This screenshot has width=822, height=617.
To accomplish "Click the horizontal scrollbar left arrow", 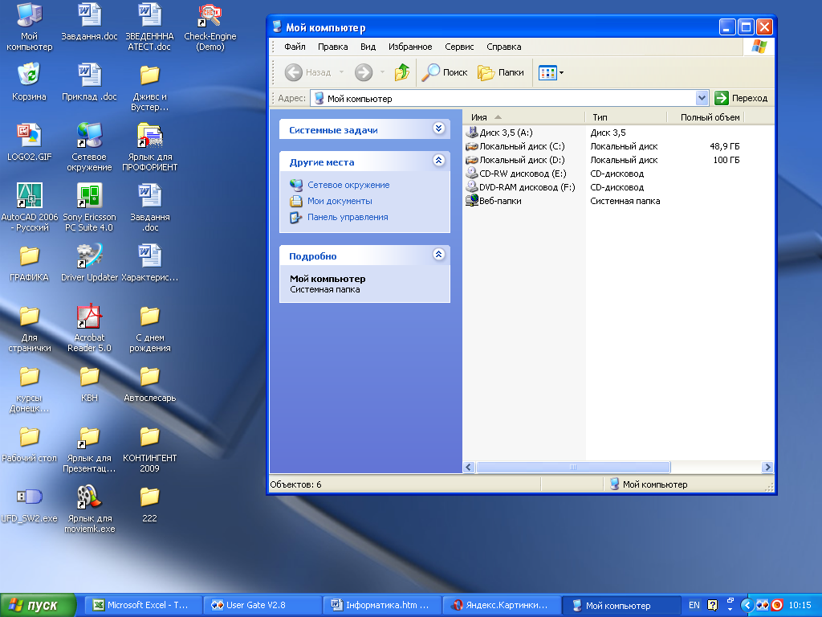I will (469, 467).
